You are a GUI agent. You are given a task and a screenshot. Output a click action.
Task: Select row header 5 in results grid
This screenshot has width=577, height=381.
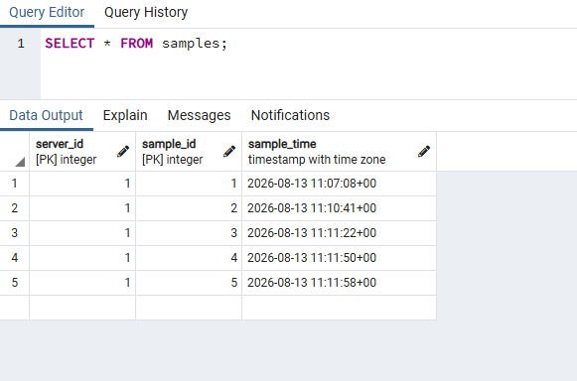click(x=14, y=283)
